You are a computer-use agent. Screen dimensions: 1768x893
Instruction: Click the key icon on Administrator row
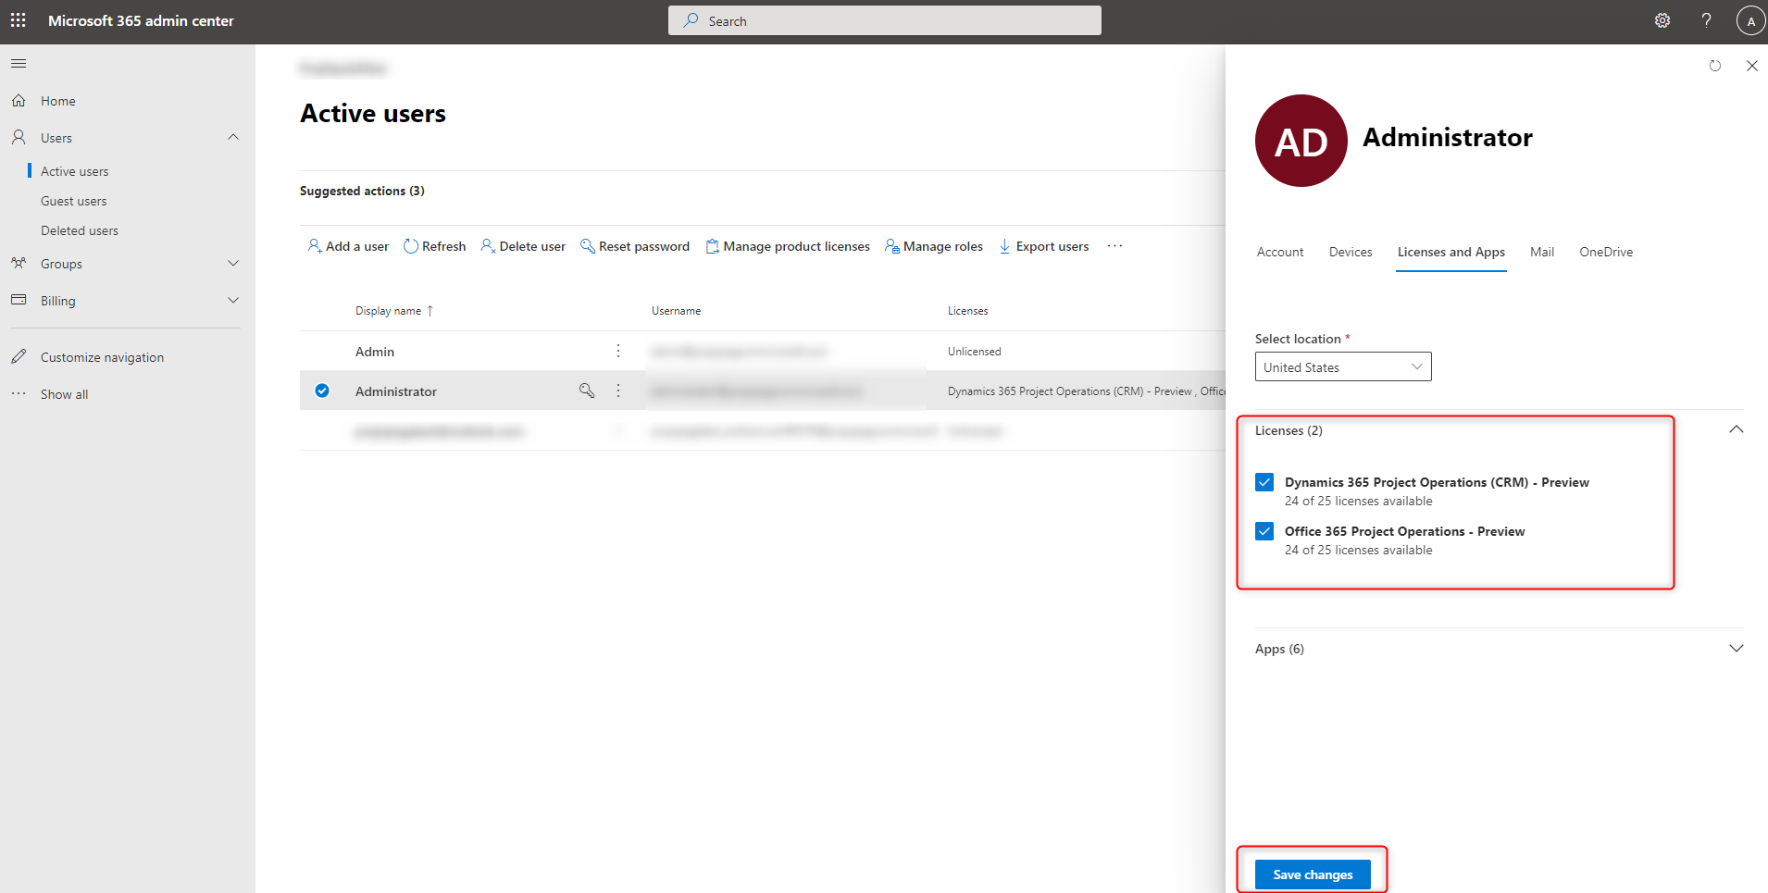pos(587,390)
